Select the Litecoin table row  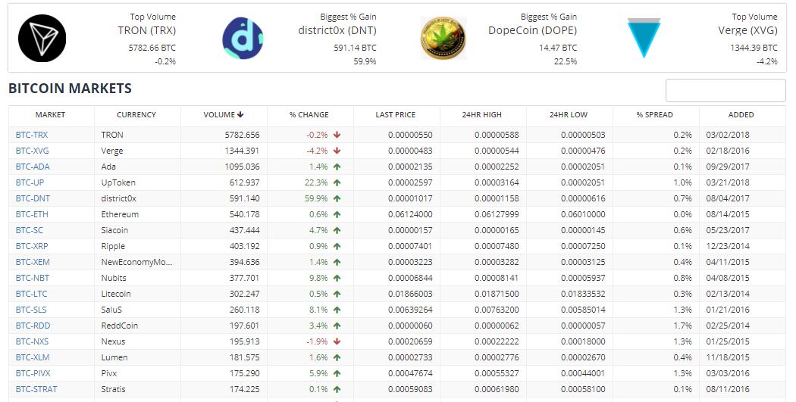[397, 294]
